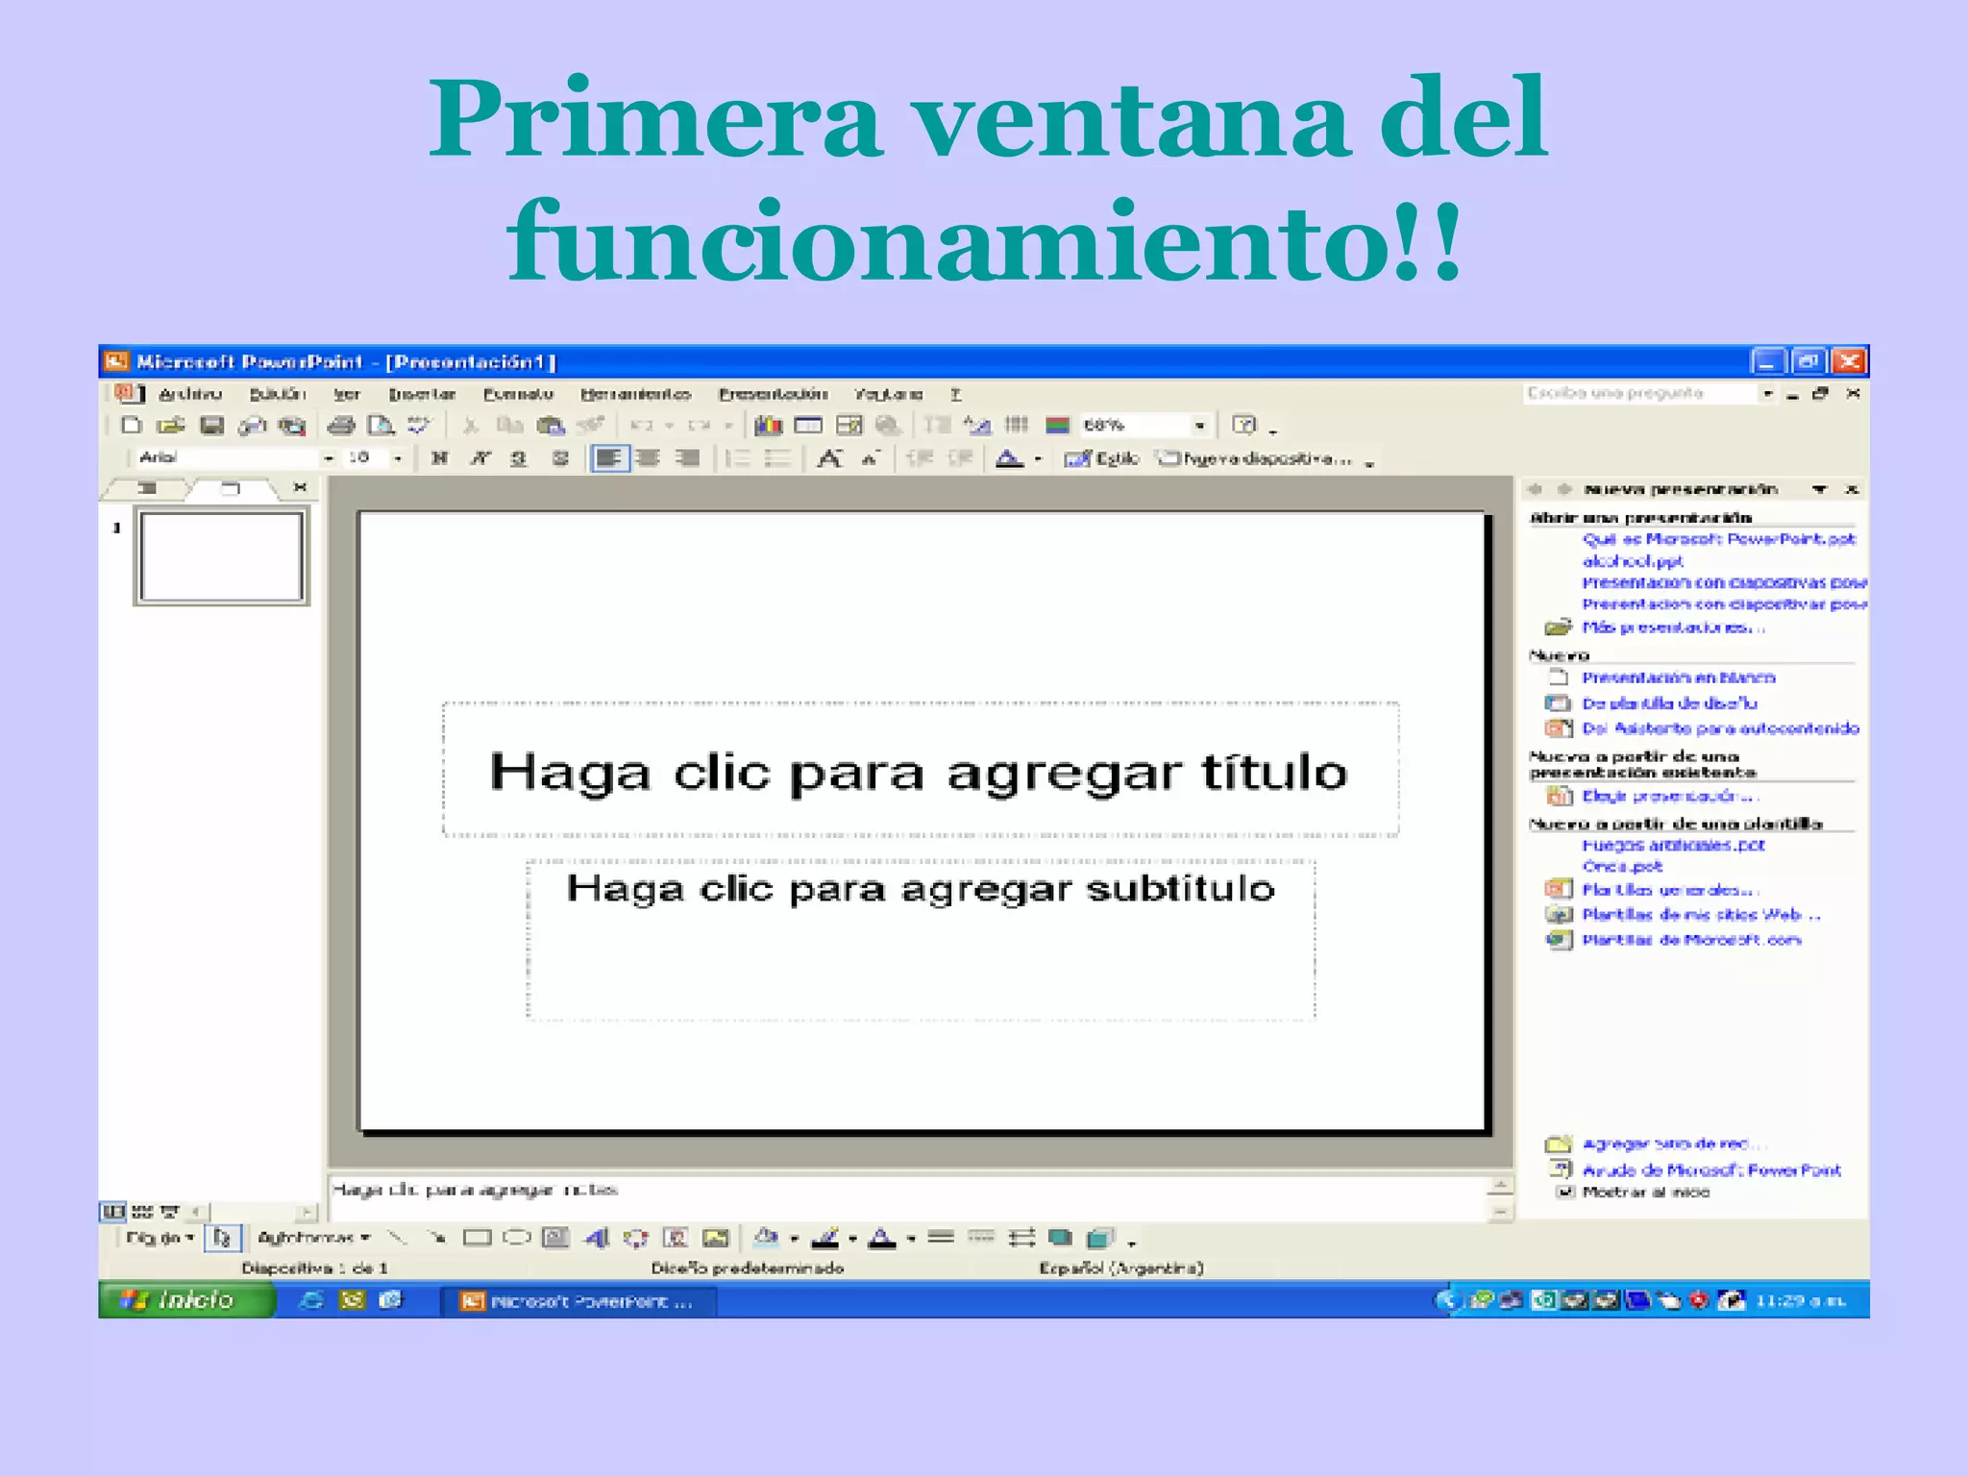1968x1476 pixels.
Task: Open the alcohol.ppt recent file link
Action: point(1633,561)
